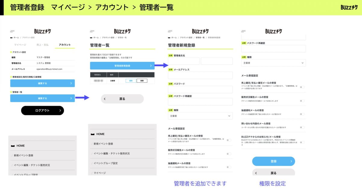Click the メールアドレス input field
The height and width of the screenshot is (190, 362).
(200, 75)
